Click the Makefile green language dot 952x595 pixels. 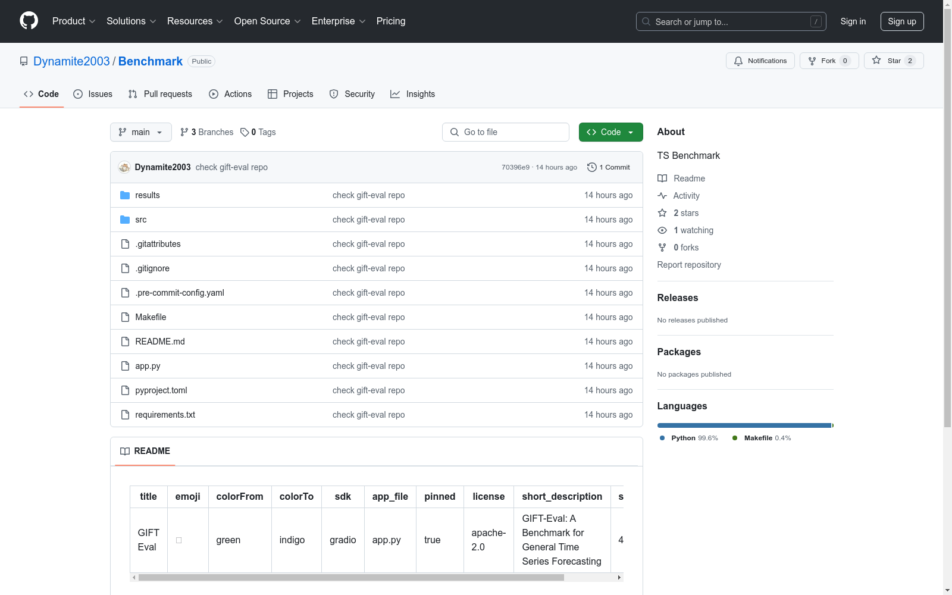pos(735,438)
